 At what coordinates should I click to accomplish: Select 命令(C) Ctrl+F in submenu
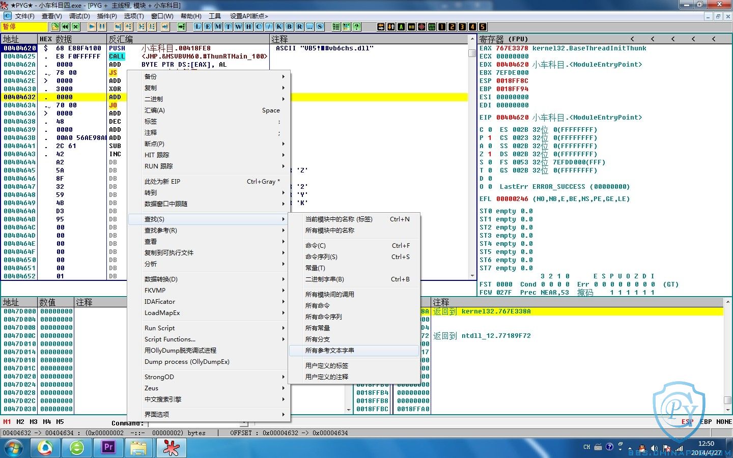(x=354, y=246)
